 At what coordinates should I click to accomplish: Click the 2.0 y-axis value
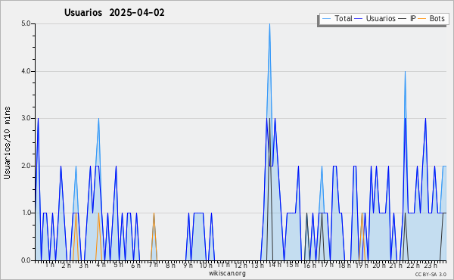click(x=26, y=166)
